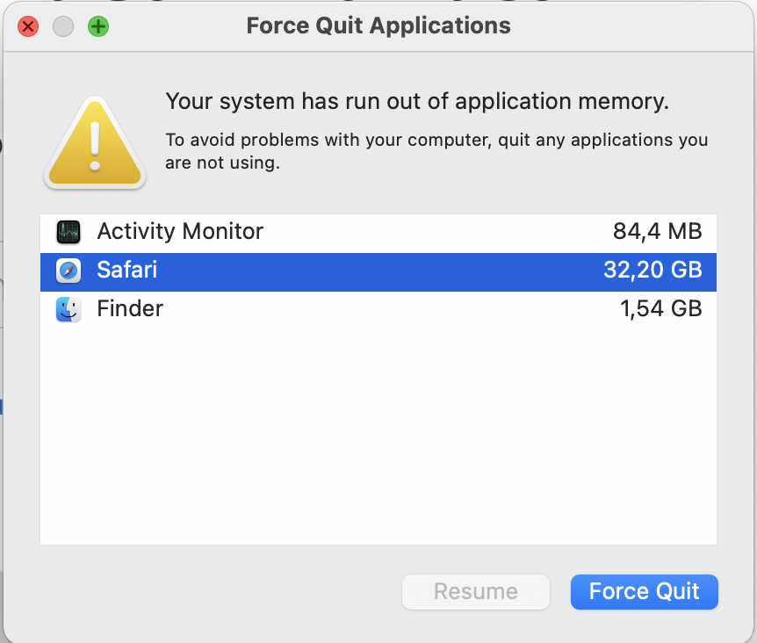Select the Activity Monitor row label
The width and height of the screenshot is (757, 643).
coord(180,232)
